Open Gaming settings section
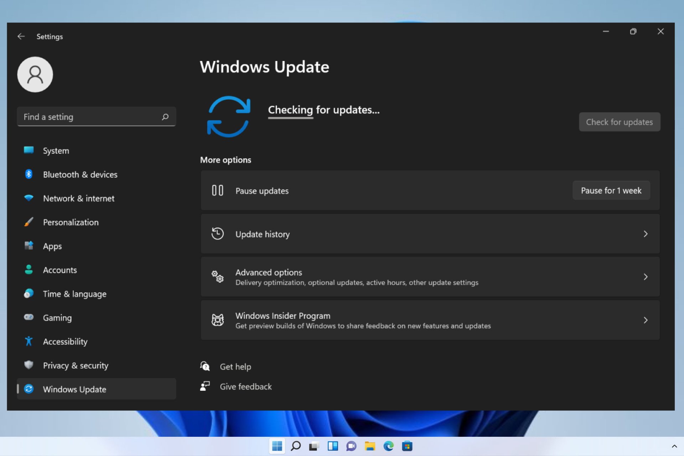Screen dimensions: 684x456 (x=57, y=317)
